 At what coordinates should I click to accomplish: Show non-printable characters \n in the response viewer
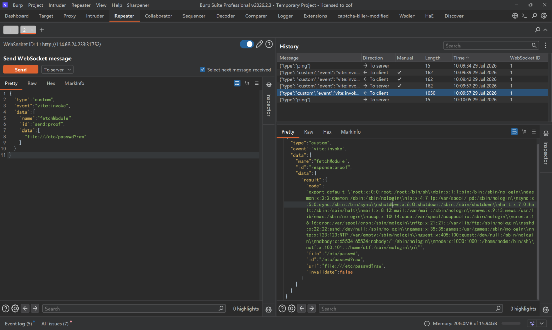[524, 131]
